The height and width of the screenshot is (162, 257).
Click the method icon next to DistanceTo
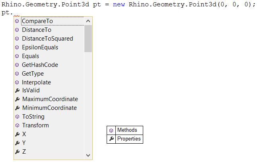click(17, 30)
